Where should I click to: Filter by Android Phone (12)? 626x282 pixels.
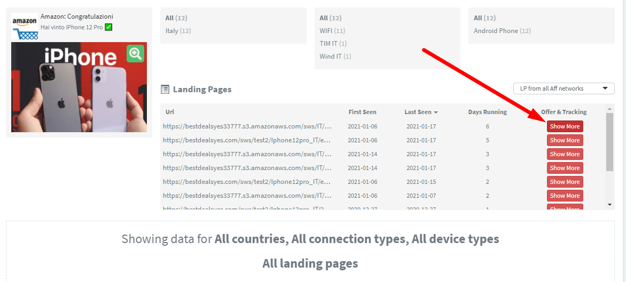(x=502, y=31)
